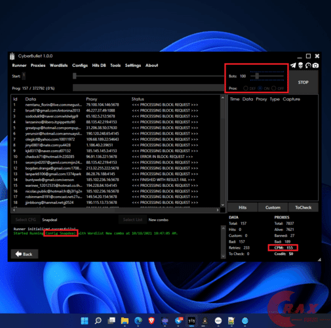
Task: Click the bot list right scroll arrow
Action: (218, 210)
